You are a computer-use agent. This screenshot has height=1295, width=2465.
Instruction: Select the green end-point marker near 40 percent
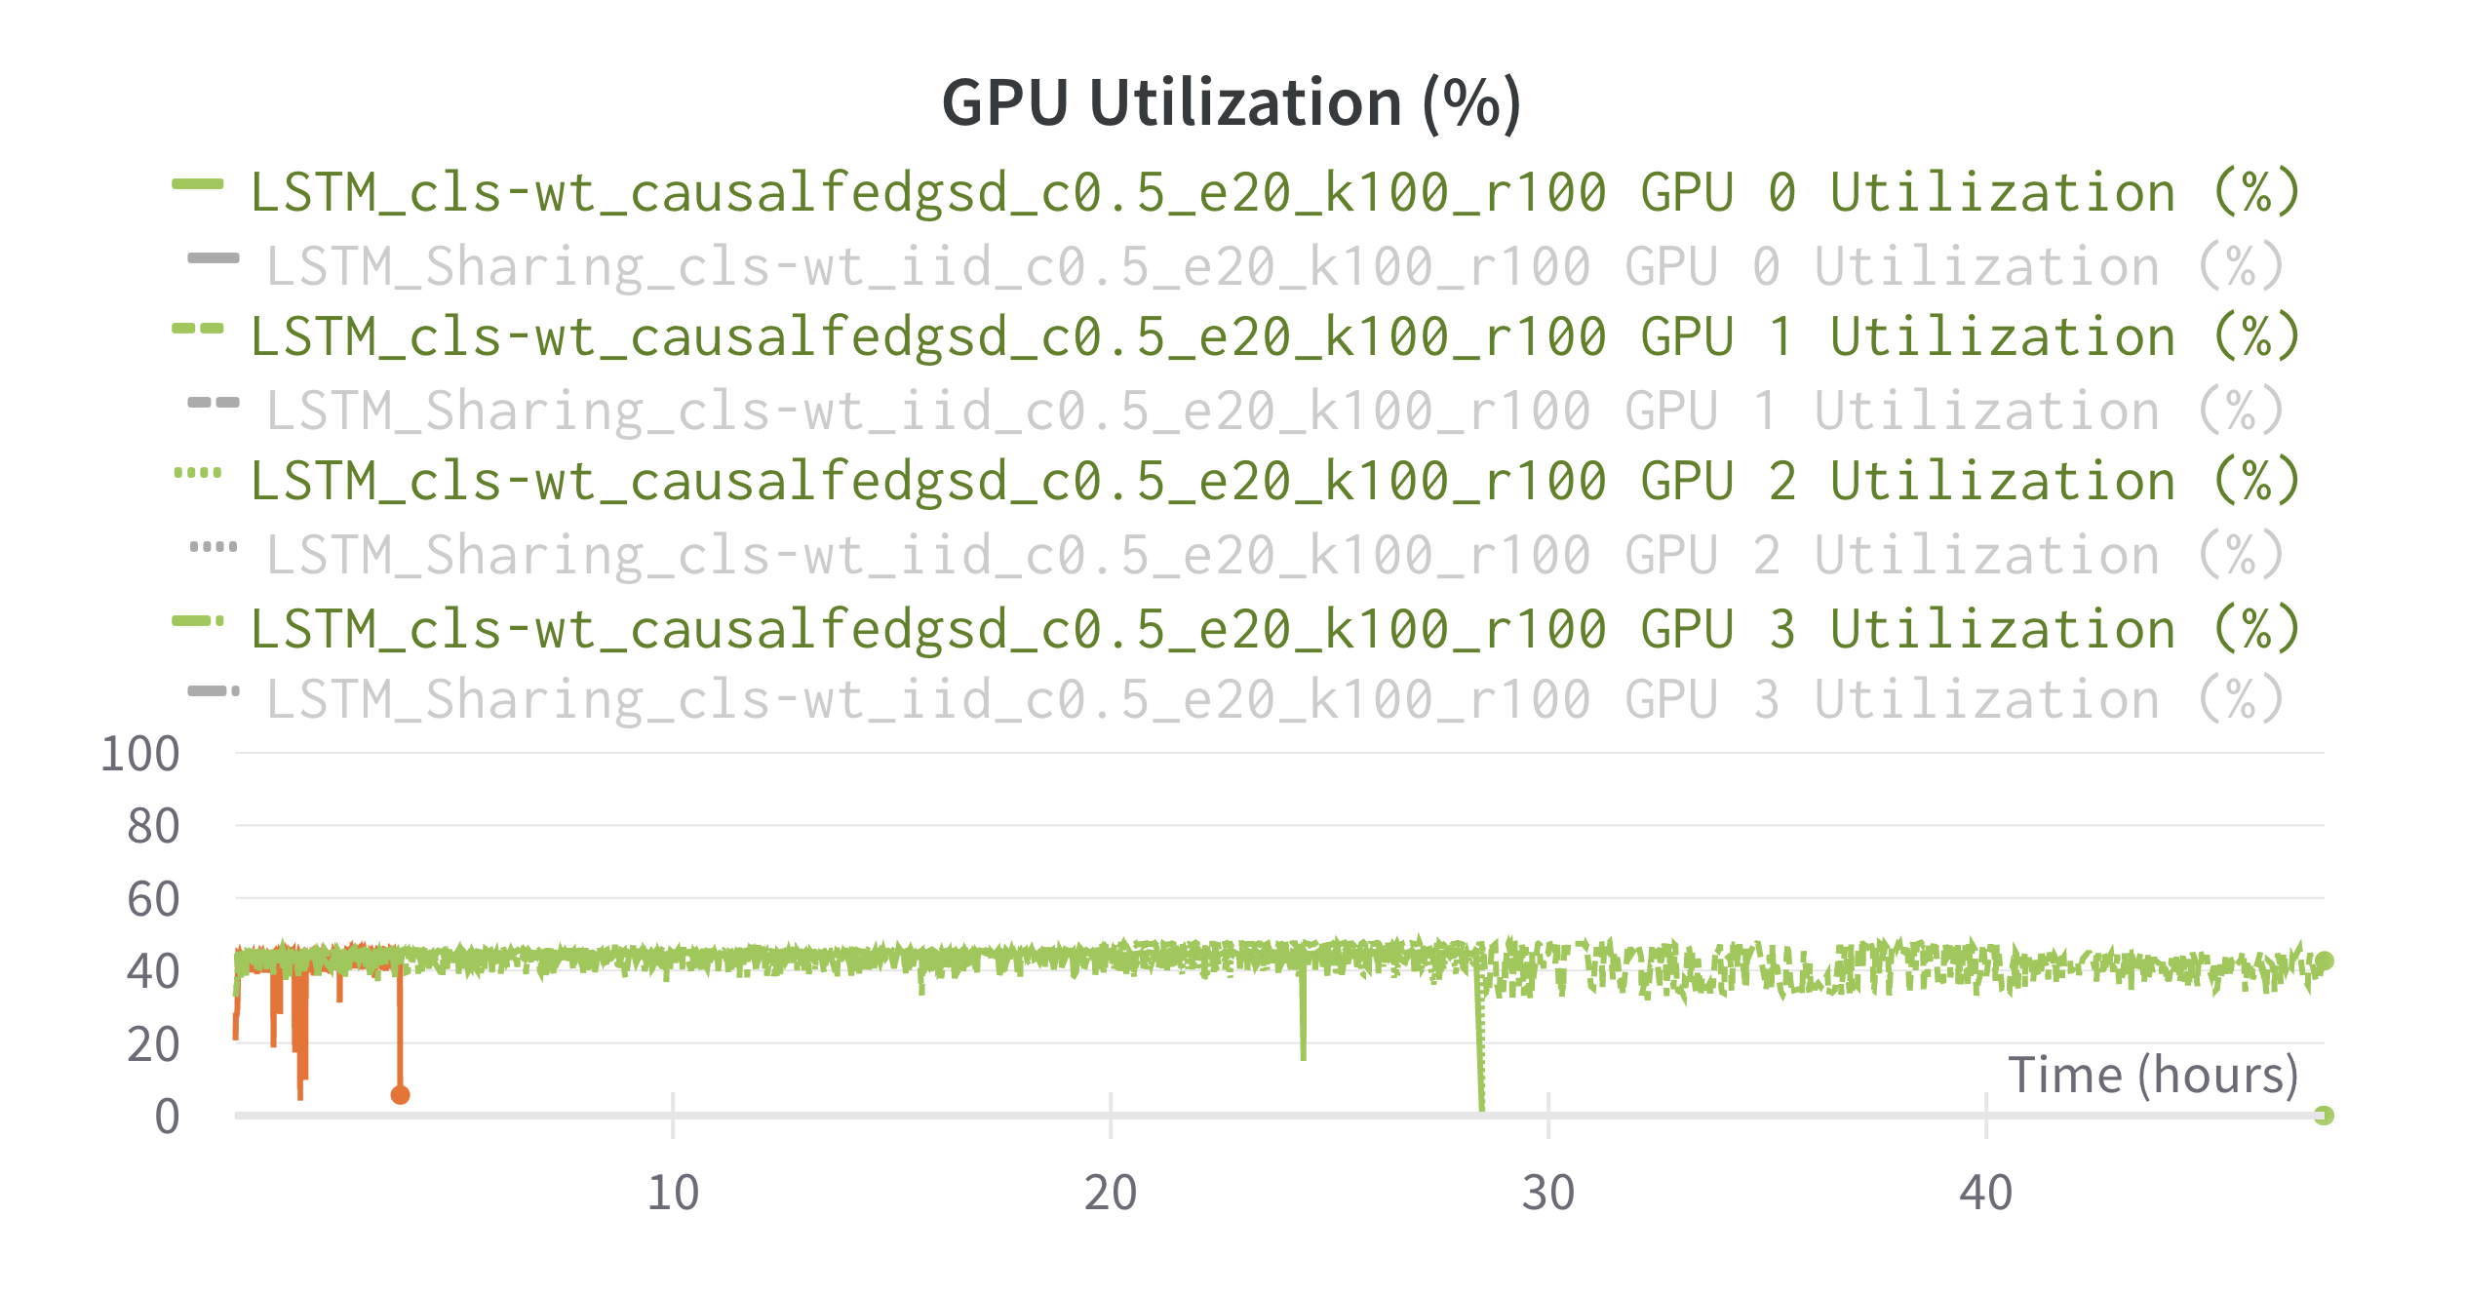[2325, 961]
